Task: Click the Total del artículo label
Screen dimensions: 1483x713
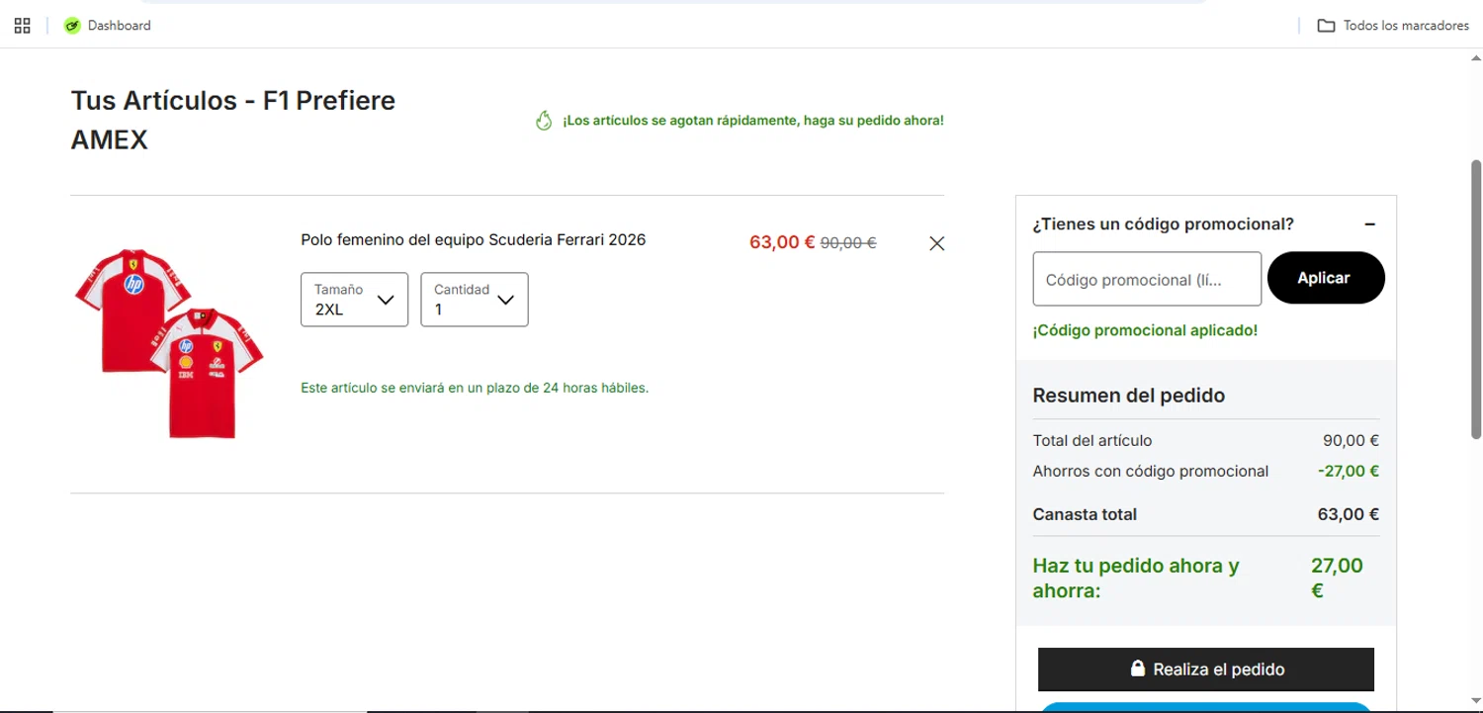Action: [x=1092, y=440]
